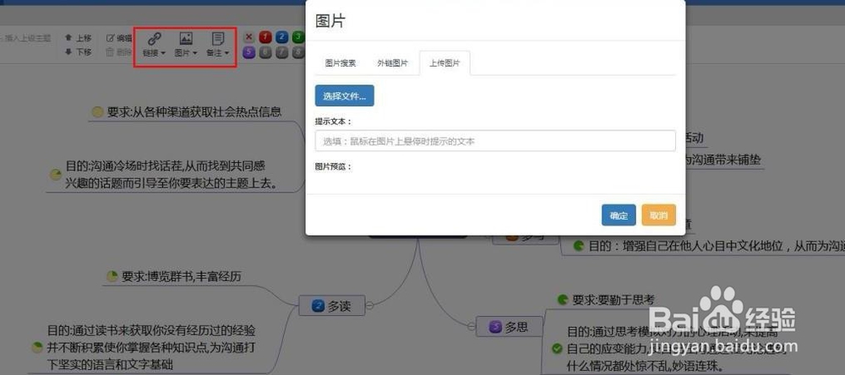Click the 删除 trash button
This screenshot has width=845, height=375.
coord(119,52)
